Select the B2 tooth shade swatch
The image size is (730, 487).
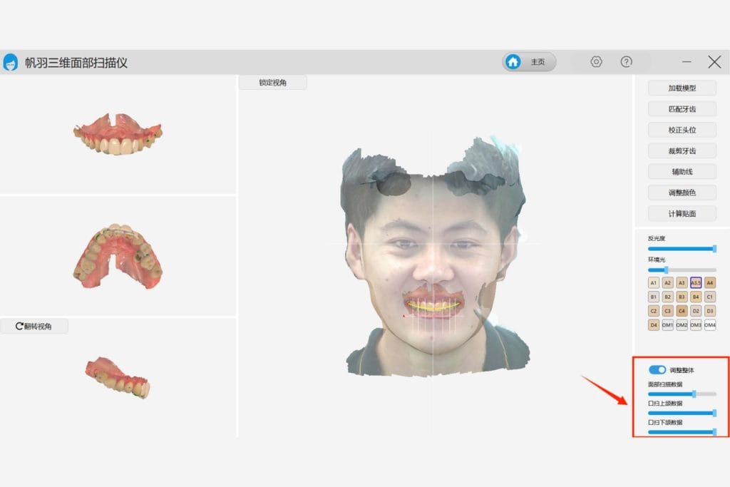tap(668, 295)
